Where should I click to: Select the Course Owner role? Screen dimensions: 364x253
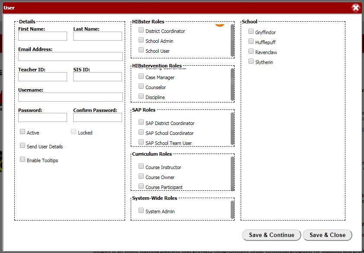click(141, 176)
